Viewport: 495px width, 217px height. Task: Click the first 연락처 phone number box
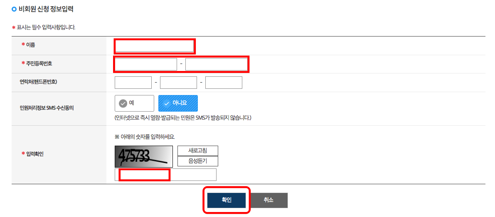pos(133,83)
